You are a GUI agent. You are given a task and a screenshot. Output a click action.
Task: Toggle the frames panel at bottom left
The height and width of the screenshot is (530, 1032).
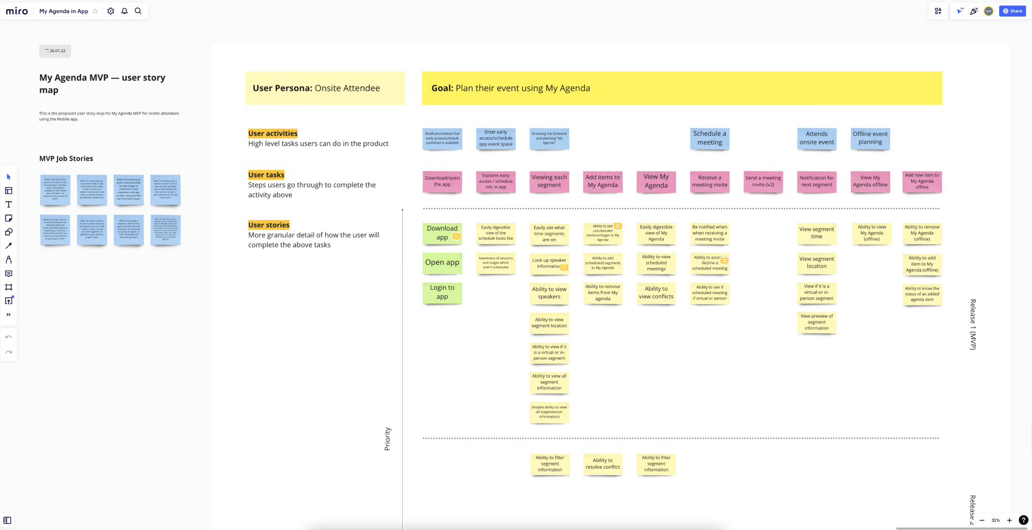point(8,520)
